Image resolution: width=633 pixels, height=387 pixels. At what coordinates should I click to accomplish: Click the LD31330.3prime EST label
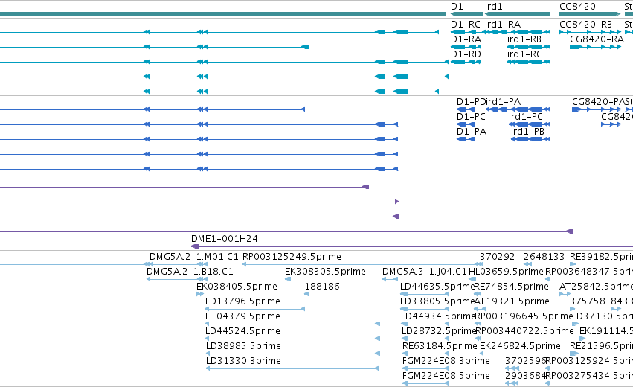(243, 361)
